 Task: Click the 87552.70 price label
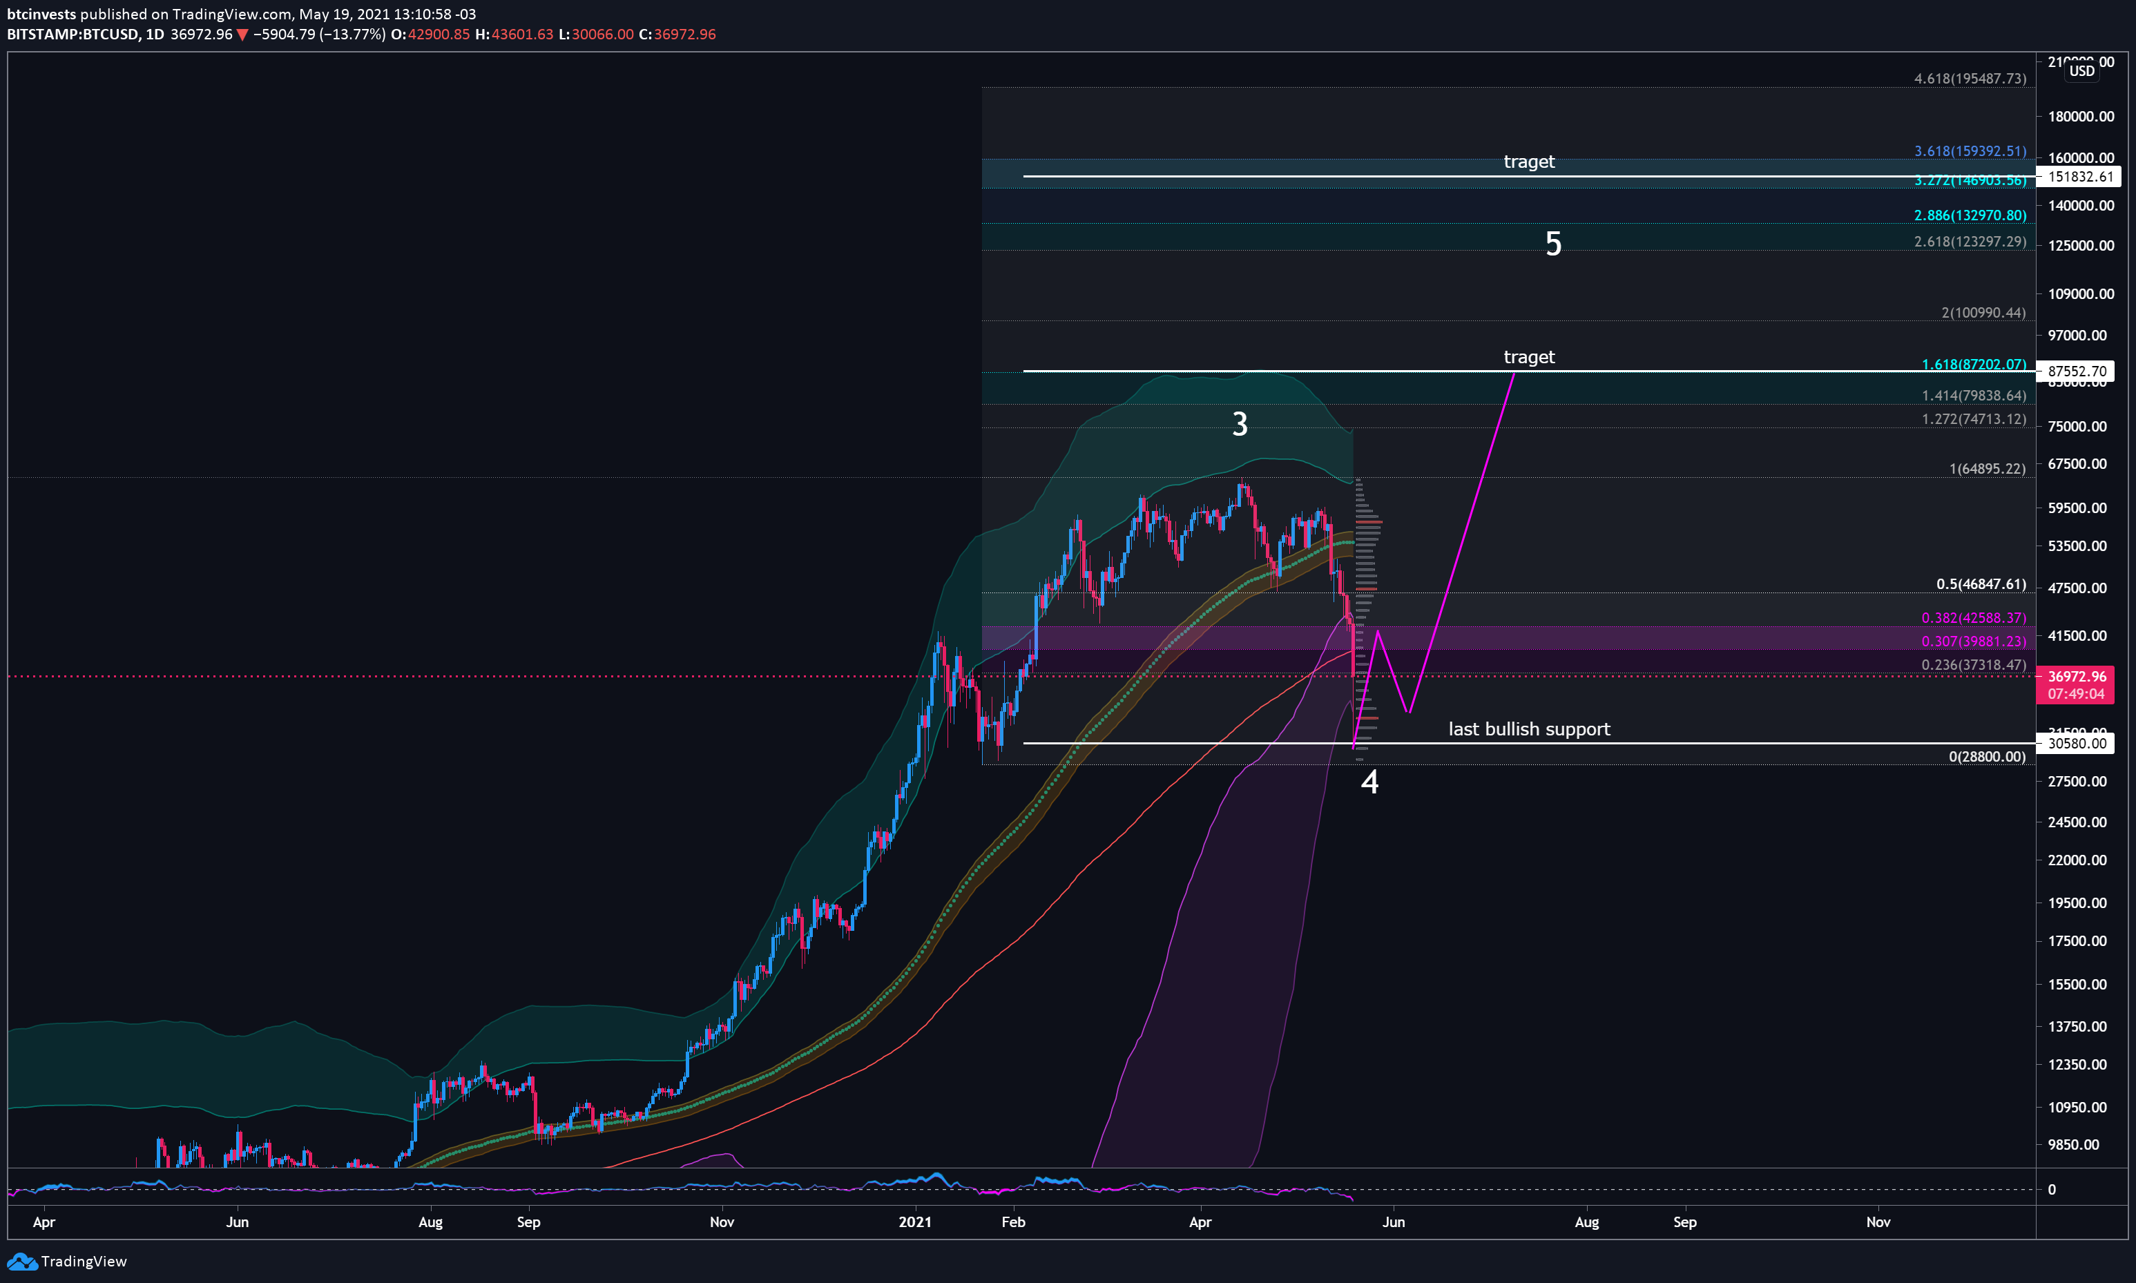2075,372
